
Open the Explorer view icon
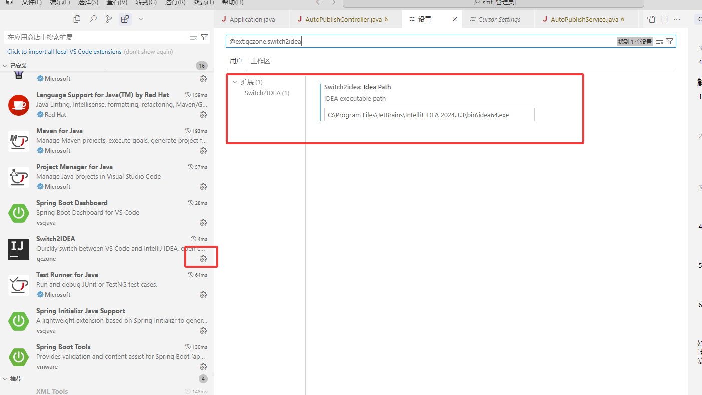(x=77, y=19)
